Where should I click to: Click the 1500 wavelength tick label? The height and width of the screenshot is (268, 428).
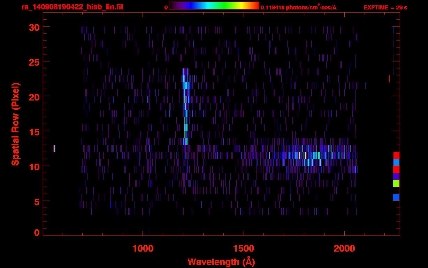pos(244,248)
